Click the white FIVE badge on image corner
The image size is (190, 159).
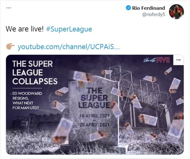(178, 60)
